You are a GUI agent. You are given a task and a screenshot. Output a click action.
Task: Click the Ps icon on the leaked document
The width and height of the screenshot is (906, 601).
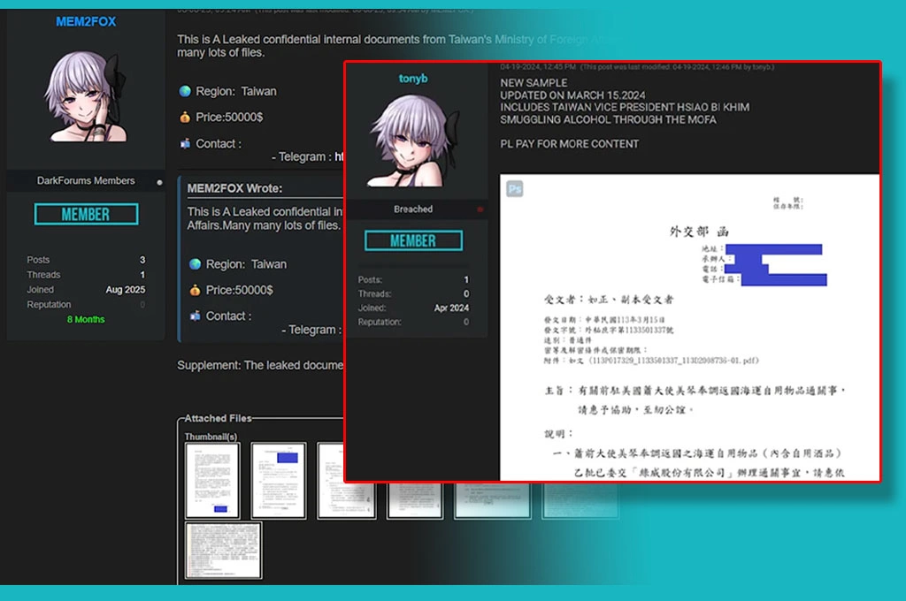click(x=515, y=189)
